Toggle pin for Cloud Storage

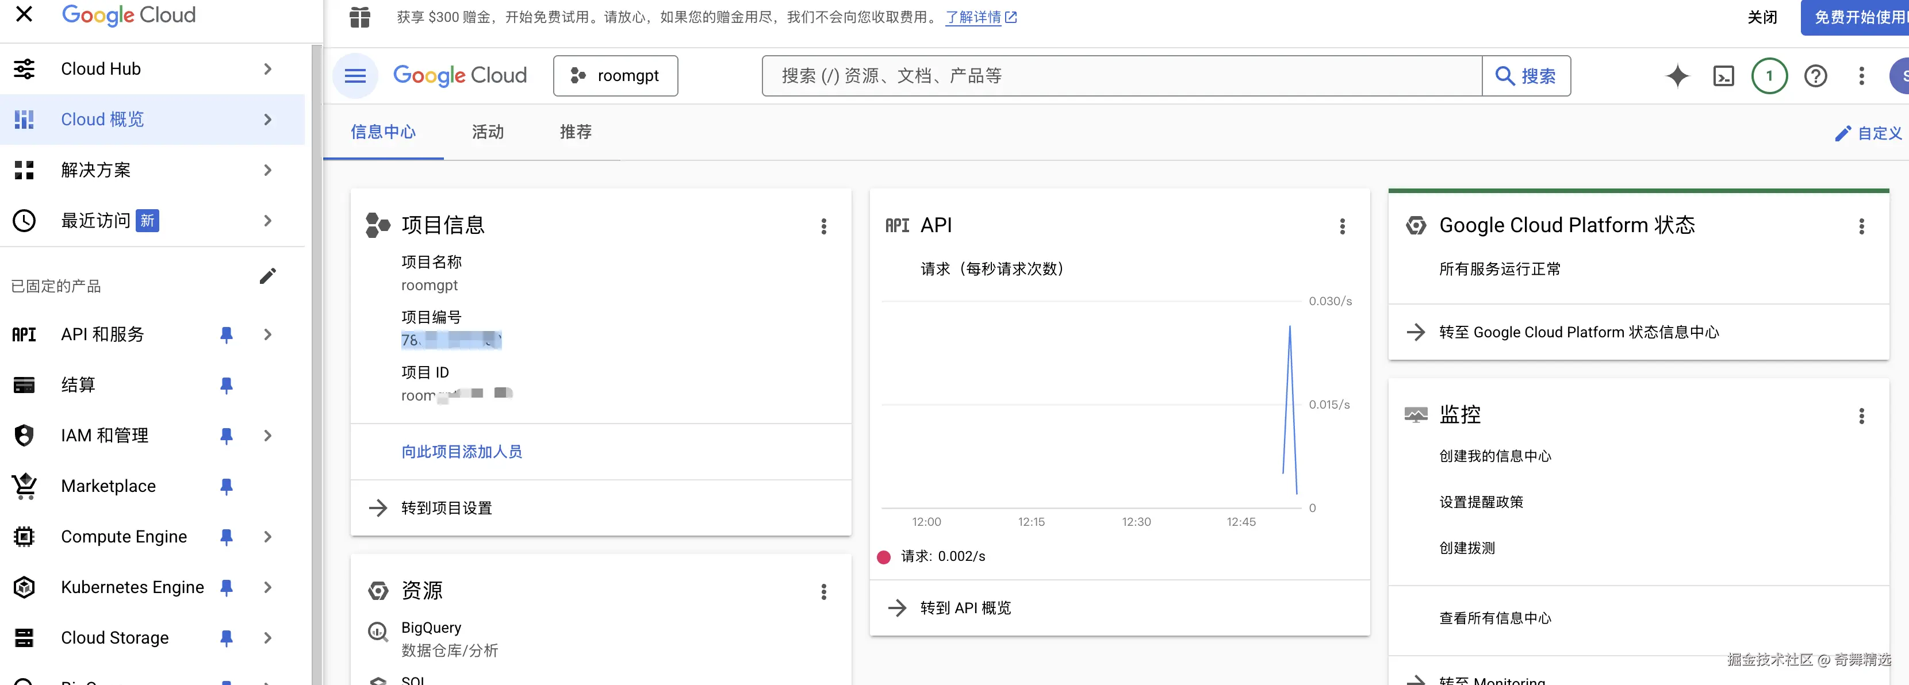pos(227,638)
